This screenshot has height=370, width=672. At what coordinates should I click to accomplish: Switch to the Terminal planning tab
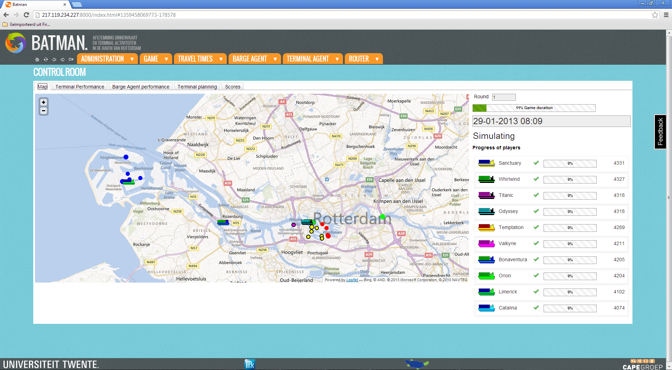[197, 87]
